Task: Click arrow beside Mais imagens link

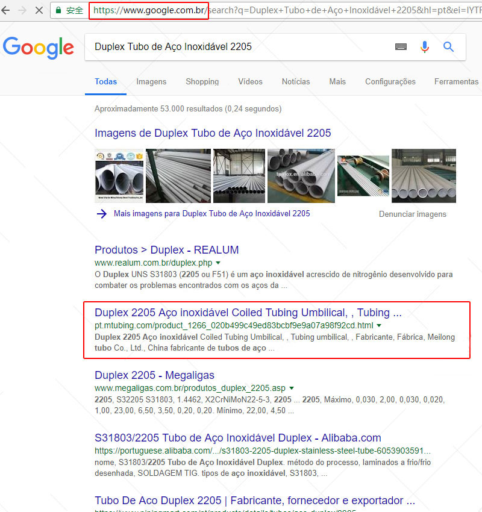Action: click(102, 213)
